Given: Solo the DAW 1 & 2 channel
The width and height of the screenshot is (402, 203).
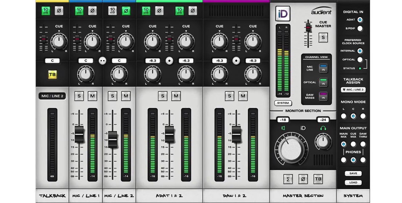Looking at the screenshot, I should pos(230,96).
